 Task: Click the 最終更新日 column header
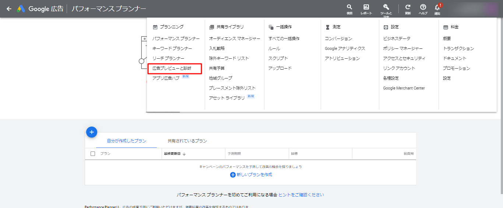(172, 154)
